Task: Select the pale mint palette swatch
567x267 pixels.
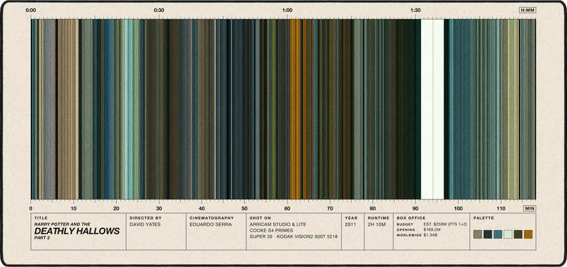Action: click(508, 234)
